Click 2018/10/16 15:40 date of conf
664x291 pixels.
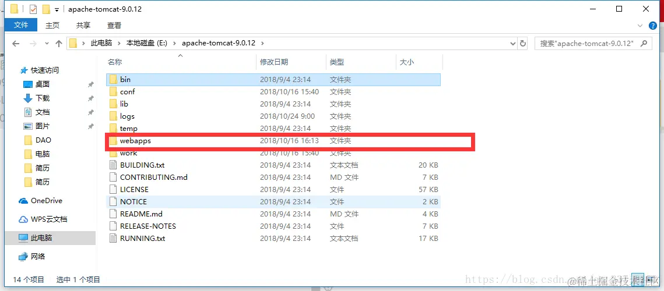click(289, 92)
